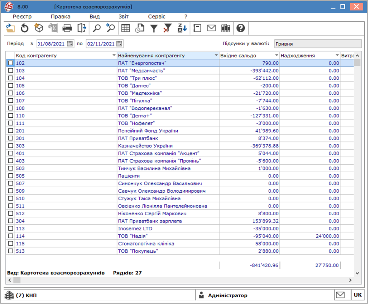
Task: Click the magnifier search icon
Action: pos(96,28)
